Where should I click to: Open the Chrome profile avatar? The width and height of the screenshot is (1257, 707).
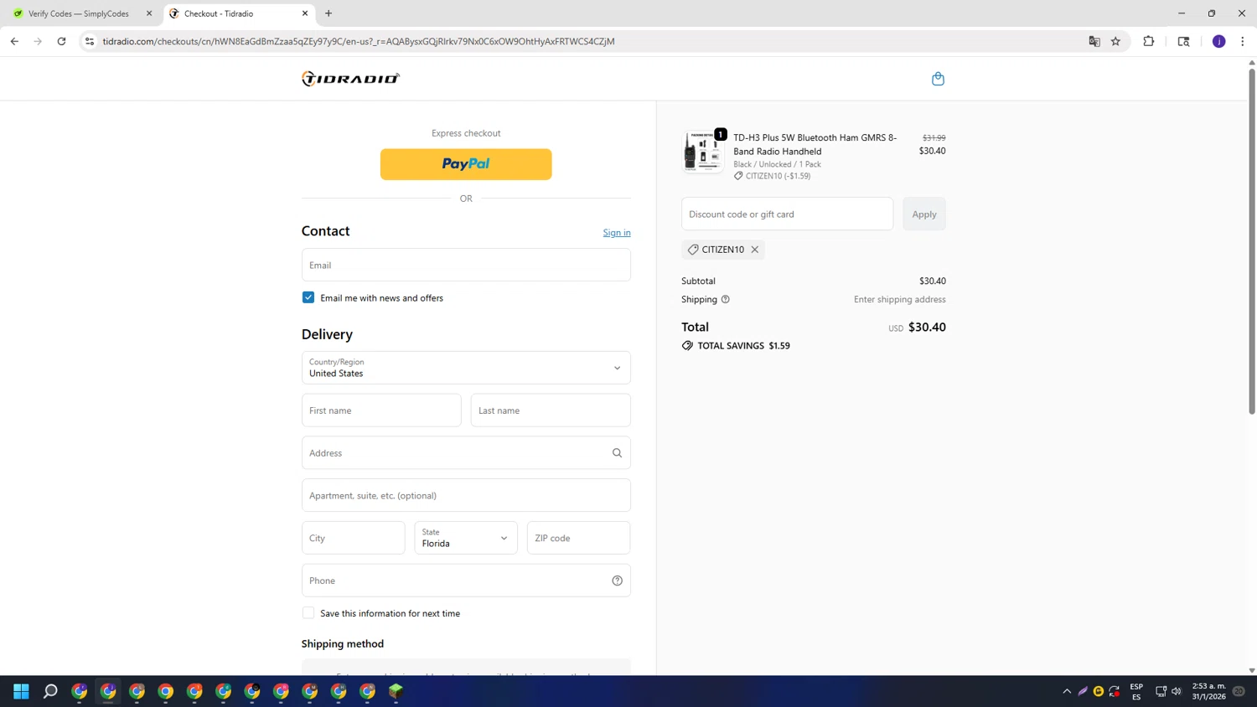tap(1219, 41)
